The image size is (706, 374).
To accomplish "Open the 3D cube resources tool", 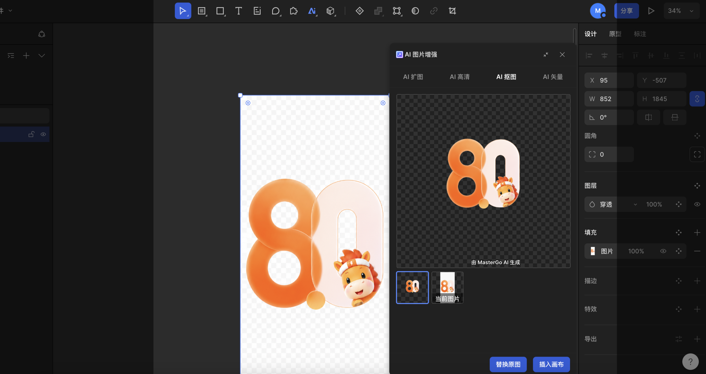I will pyautogui.click(x=330, y=11).
